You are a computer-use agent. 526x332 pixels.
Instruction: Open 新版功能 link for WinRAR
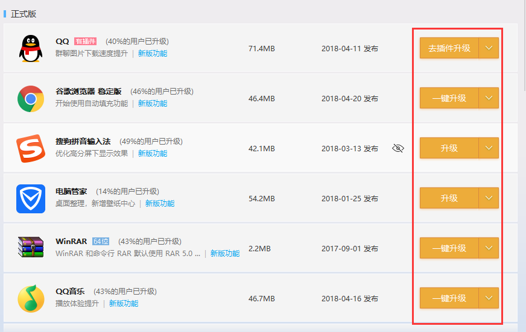(x=225, y=253)
